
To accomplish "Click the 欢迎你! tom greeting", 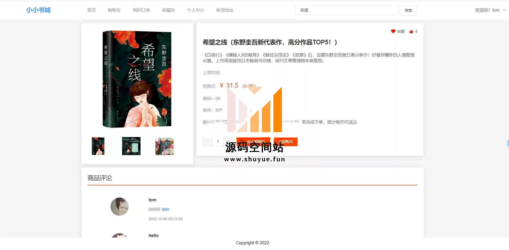I will pos(487,10).
